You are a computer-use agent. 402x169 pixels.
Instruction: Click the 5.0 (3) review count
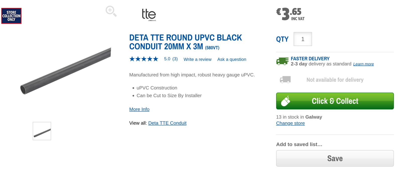pos(171,59)
